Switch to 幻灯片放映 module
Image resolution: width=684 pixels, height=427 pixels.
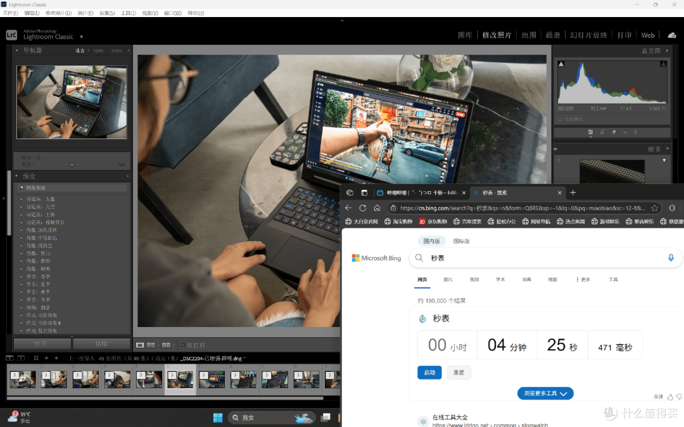(x=588, y=35)
